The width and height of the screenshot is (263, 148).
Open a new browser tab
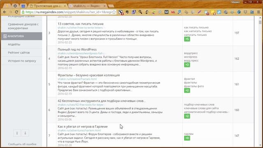111,6
